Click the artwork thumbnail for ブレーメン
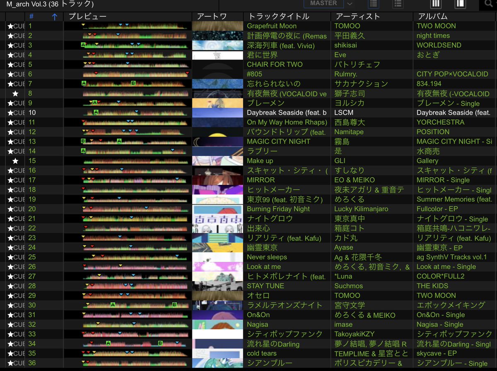 click(217, 103)
